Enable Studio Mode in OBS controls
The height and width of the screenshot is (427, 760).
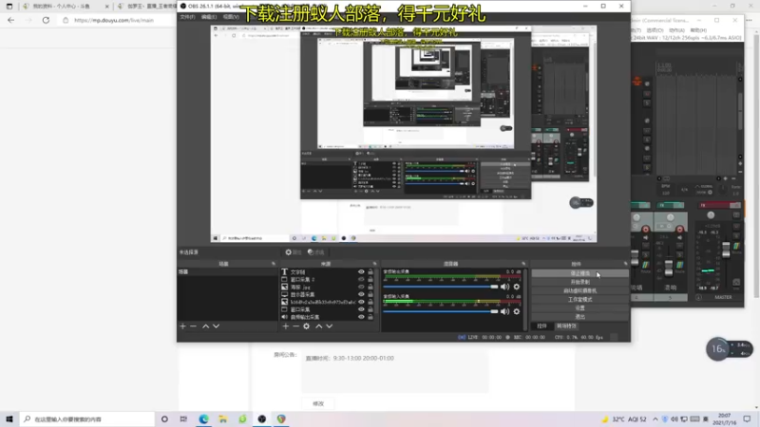(579, 299)
